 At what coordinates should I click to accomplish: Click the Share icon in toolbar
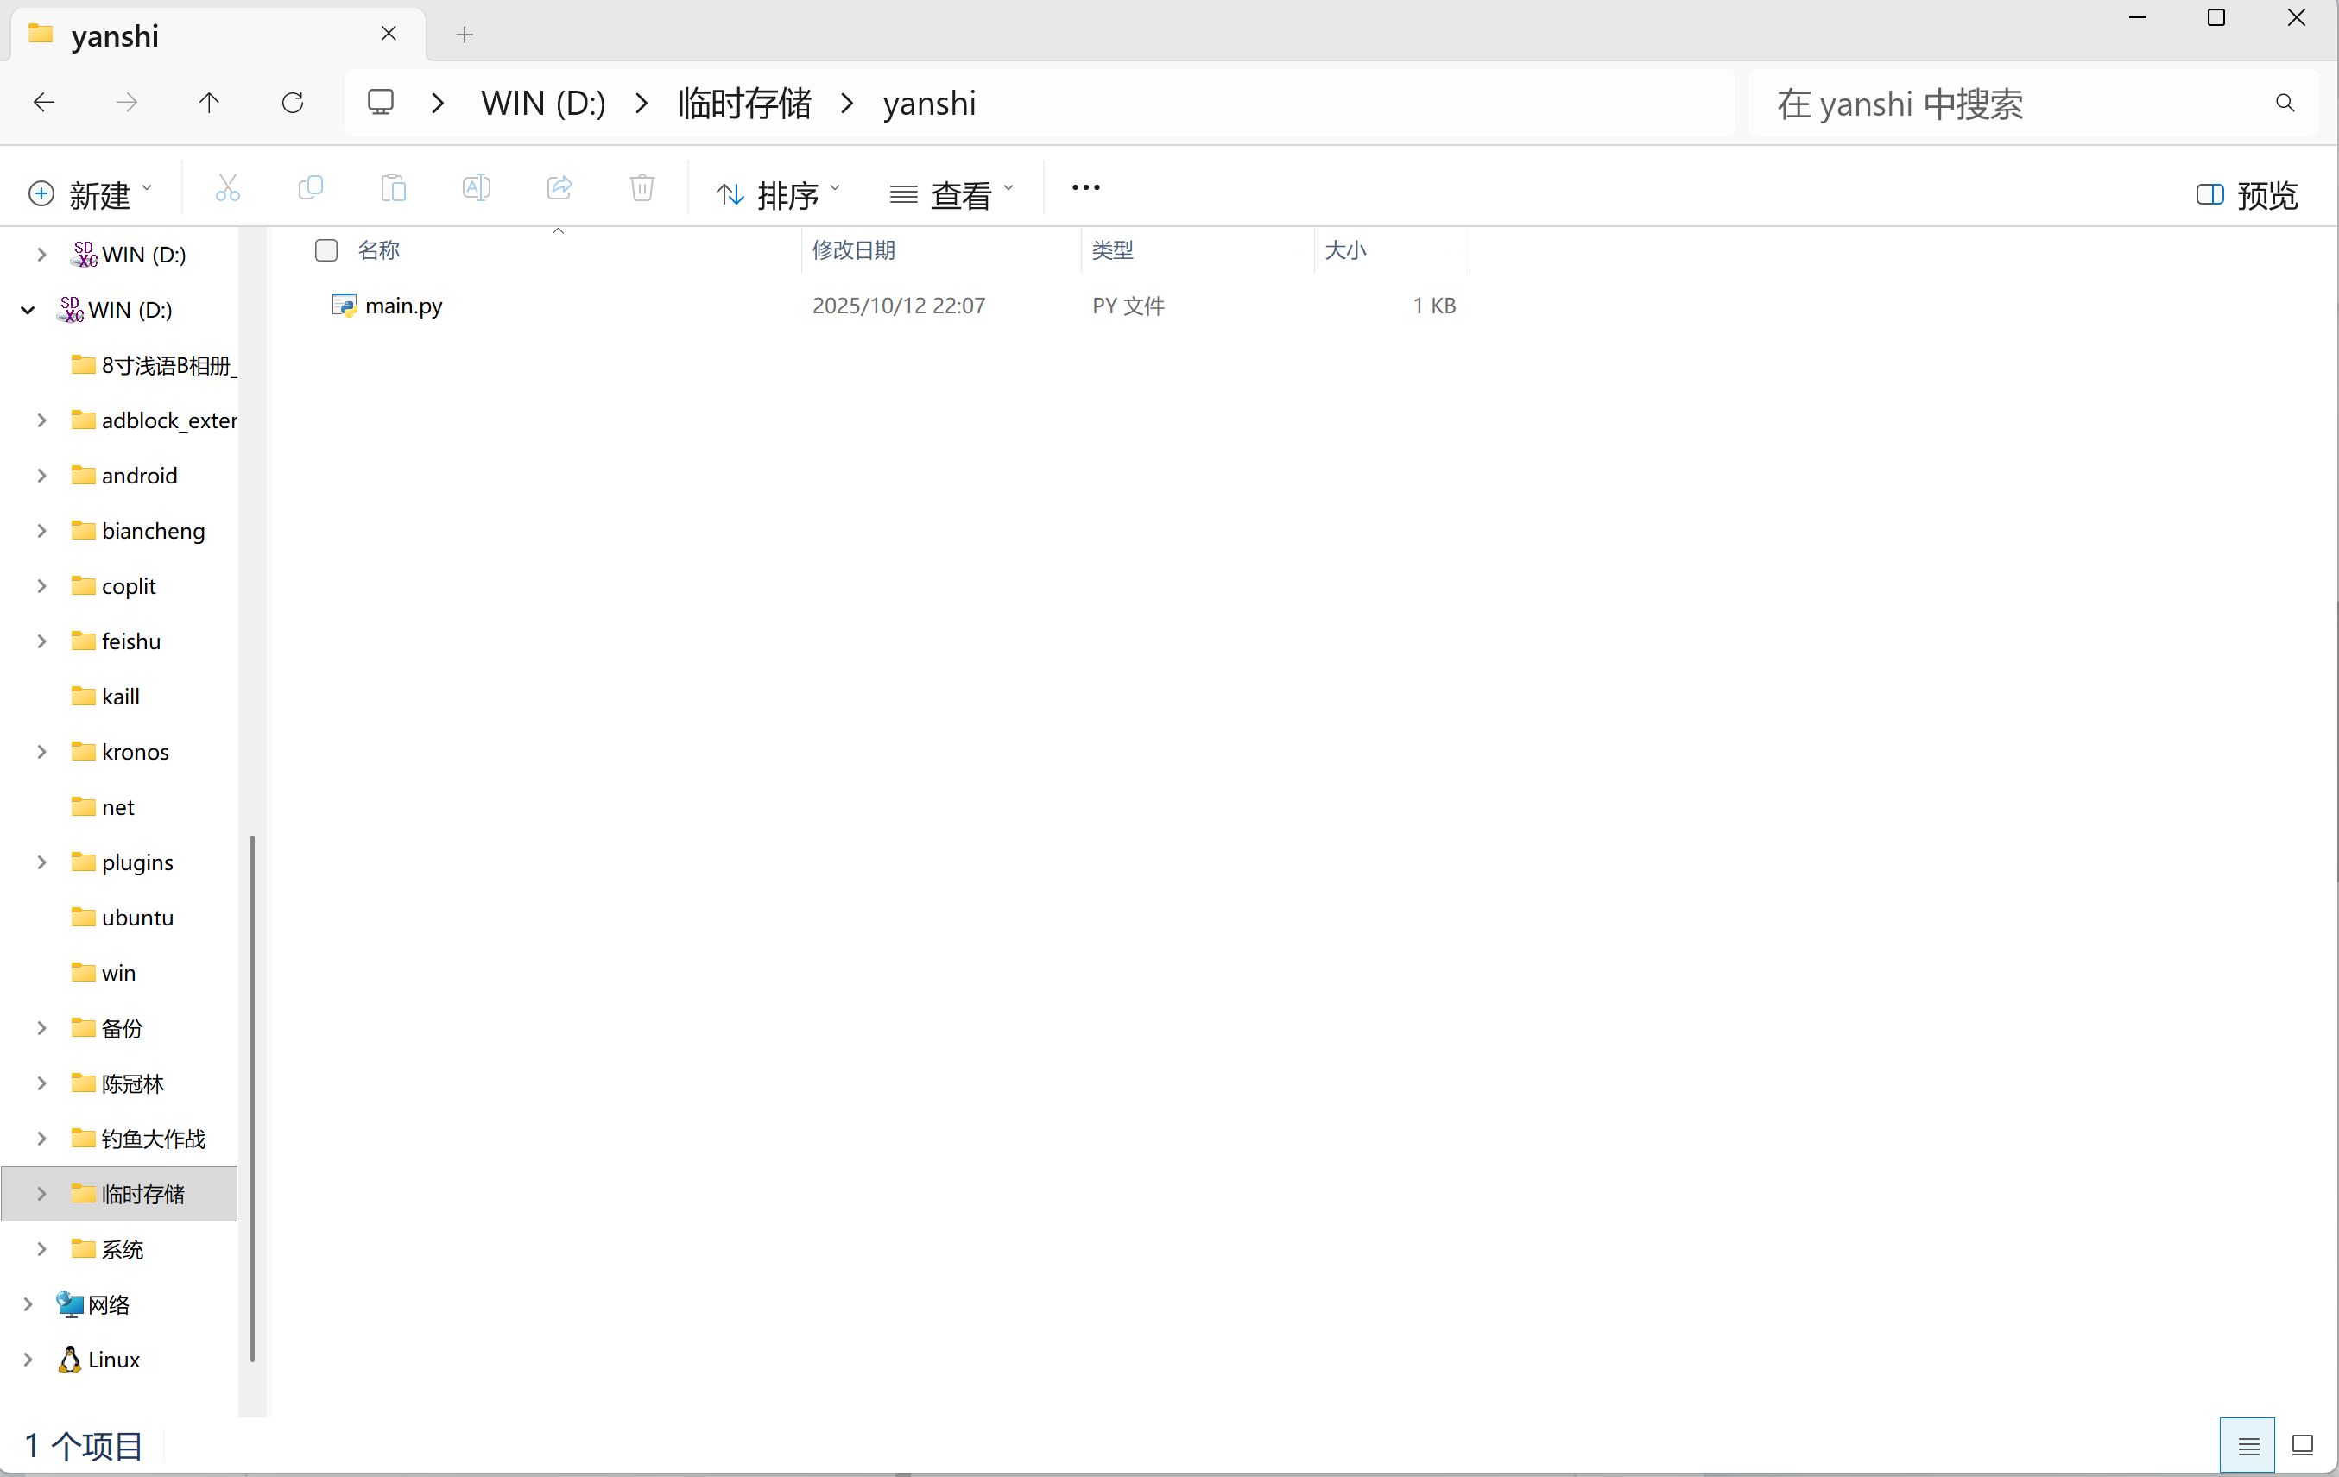click(x=559, y=188)
